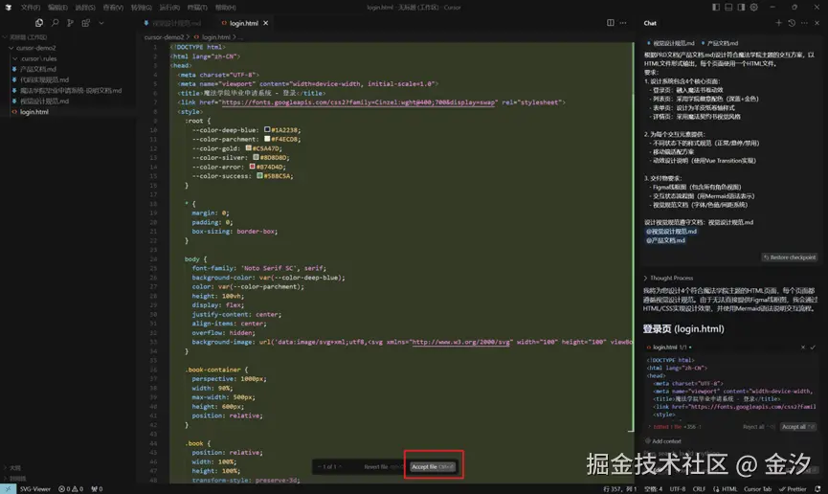Open color picker for --color-silver swatch

(x=256, y=157)
